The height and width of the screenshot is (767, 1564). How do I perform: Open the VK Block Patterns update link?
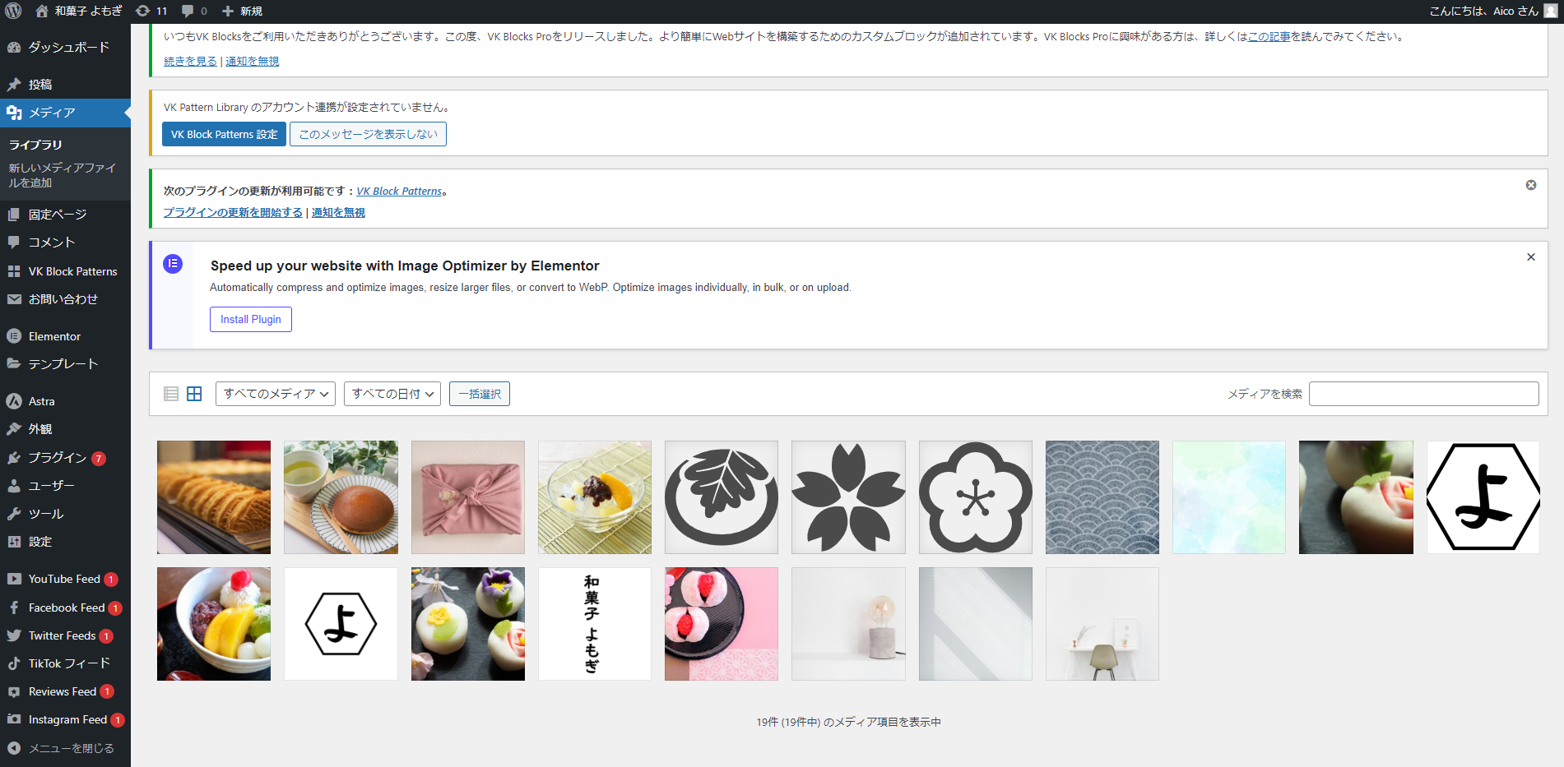pos(399,191)
